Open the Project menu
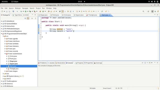Screen dimensions: 160x90 click(x=38, y=8)
